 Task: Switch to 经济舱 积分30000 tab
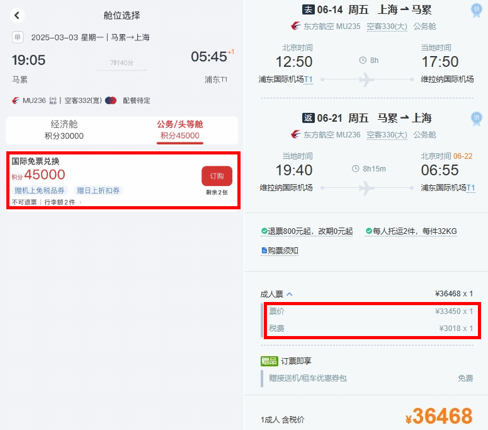[64, 130]
